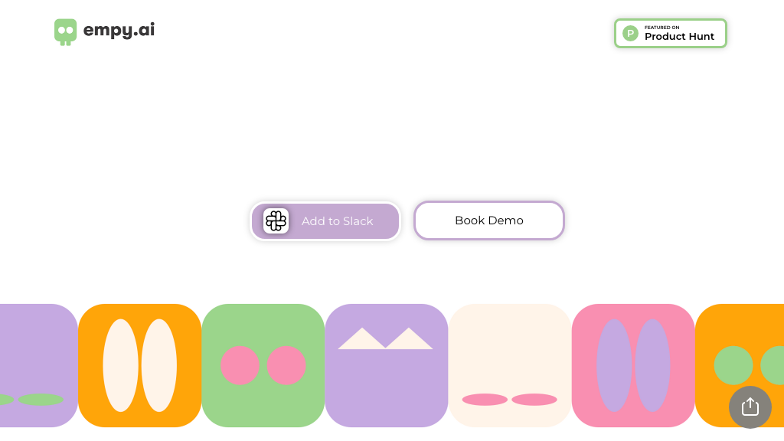Image resolution: width=784 pixels, height=441 pixels.
Task: Click the Slack logo icon in the button
Action: coord(276,221)
